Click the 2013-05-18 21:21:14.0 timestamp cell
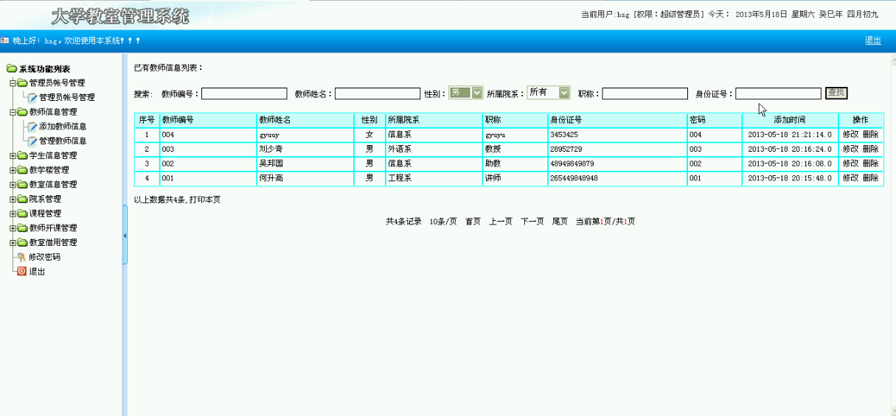The image size is (896, 416). tap(790, 135)
